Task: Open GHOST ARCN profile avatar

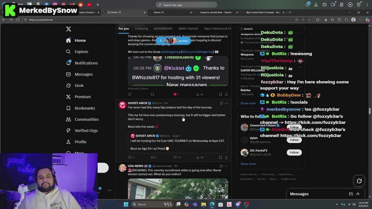Action: pos(122,105)
